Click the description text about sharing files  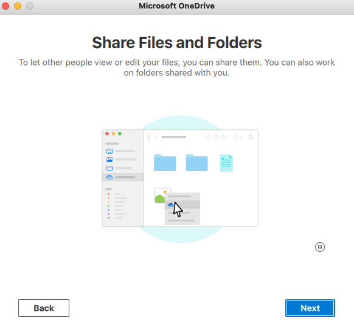tap(177, 67)
